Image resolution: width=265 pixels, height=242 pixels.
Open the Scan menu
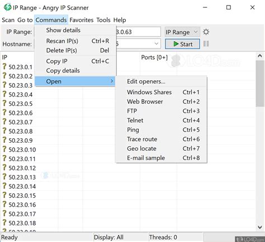point(8,20)
